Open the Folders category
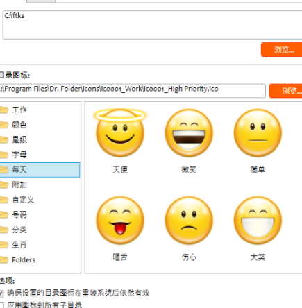The height and width of the screenshot is (308, 302). 40,260
